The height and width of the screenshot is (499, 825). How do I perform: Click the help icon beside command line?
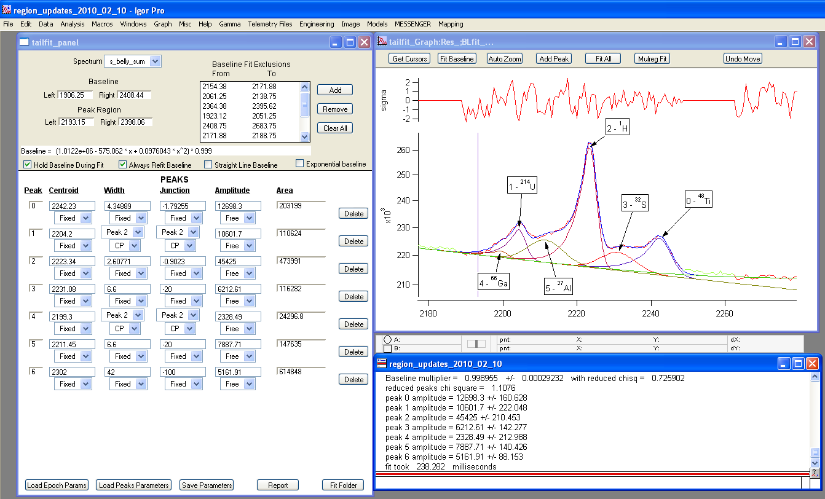pyautogui.click(x=815, y=473)
